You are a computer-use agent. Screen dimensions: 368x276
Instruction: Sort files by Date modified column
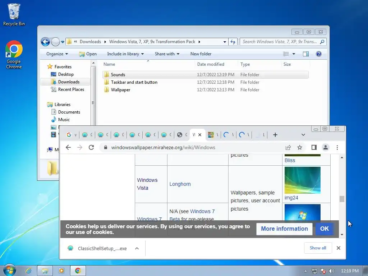216,64
